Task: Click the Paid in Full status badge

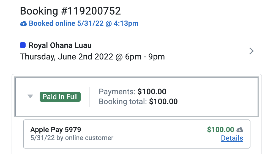Action: (x=60, y=97)
